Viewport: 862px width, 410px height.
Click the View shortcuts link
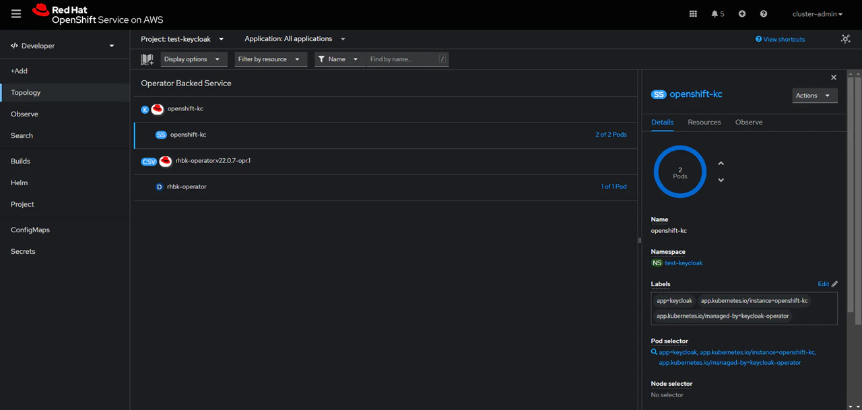pyautogui.click(x=781, y=39)
